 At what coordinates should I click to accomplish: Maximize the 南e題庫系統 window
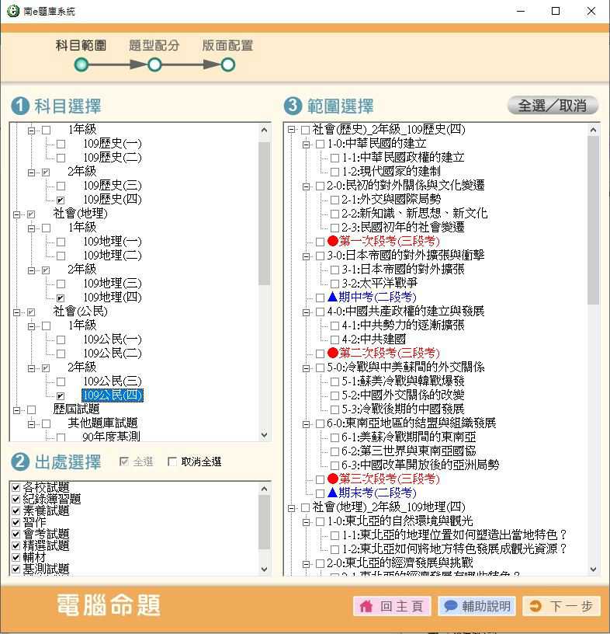556,11
